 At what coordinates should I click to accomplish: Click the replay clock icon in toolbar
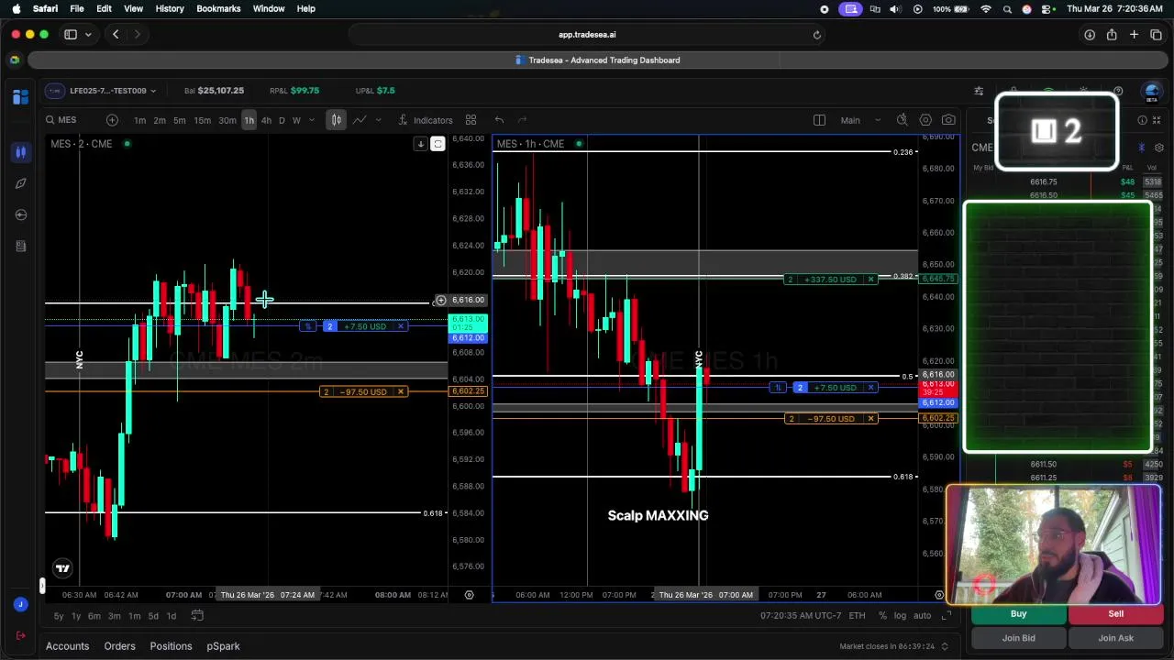903,120
